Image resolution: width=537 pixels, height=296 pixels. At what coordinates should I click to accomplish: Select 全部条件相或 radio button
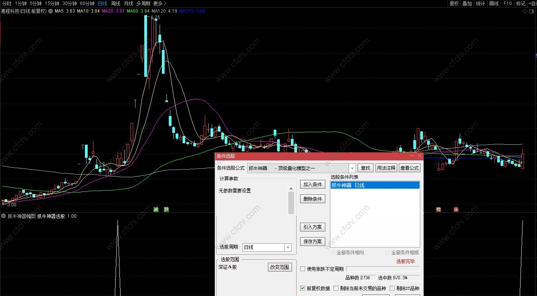point(388,252)
